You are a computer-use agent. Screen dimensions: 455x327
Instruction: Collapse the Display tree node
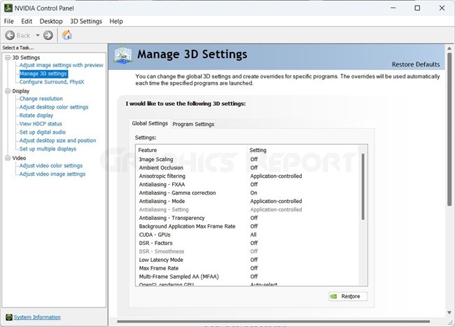[8, 91]
